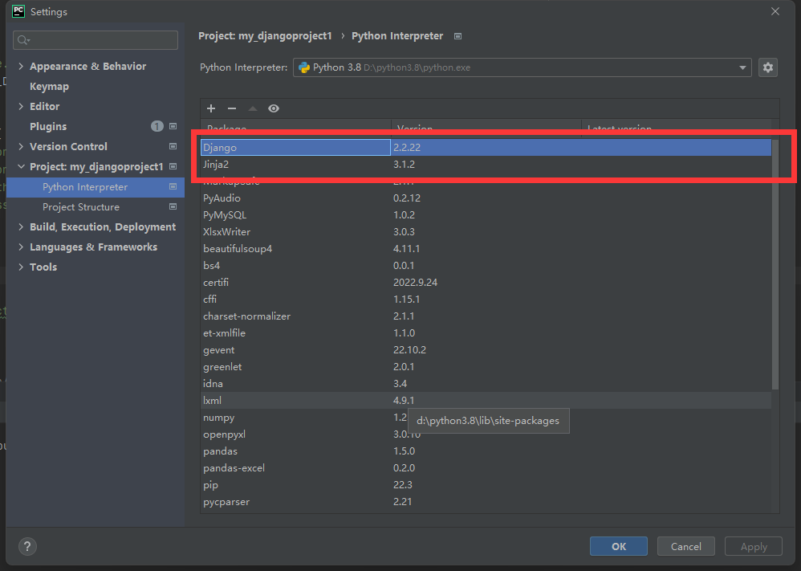
Task: Expand Languages & Frameworks section
Action: pyautogui.click(x=21, y=247)
